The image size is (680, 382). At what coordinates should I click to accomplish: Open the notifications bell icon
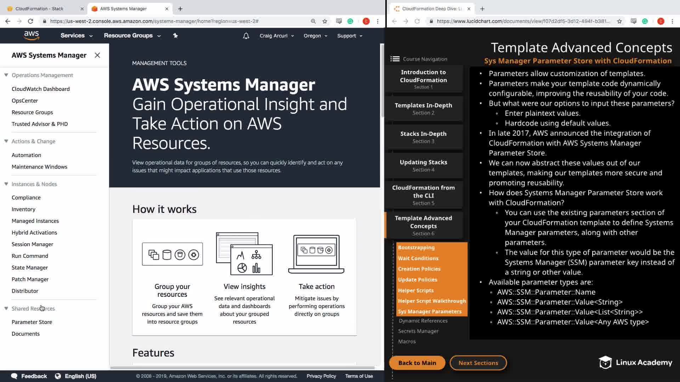pyautogui.click(x=246, y=36)
